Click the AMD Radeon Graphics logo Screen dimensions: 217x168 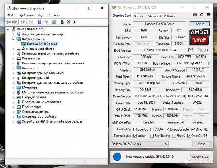(x=199, y=37)
